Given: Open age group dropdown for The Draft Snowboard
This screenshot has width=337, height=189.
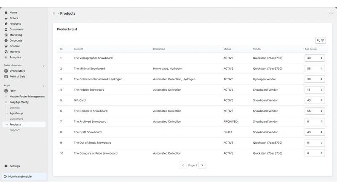Looking at the screenshot, I should [x=315, y=132].
